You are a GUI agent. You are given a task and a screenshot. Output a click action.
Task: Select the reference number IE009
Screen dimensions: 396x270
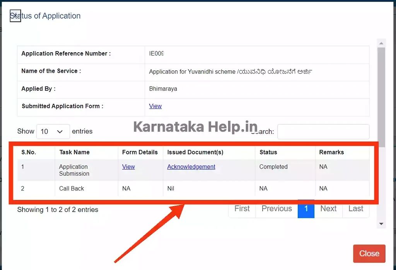pos(156,53)
